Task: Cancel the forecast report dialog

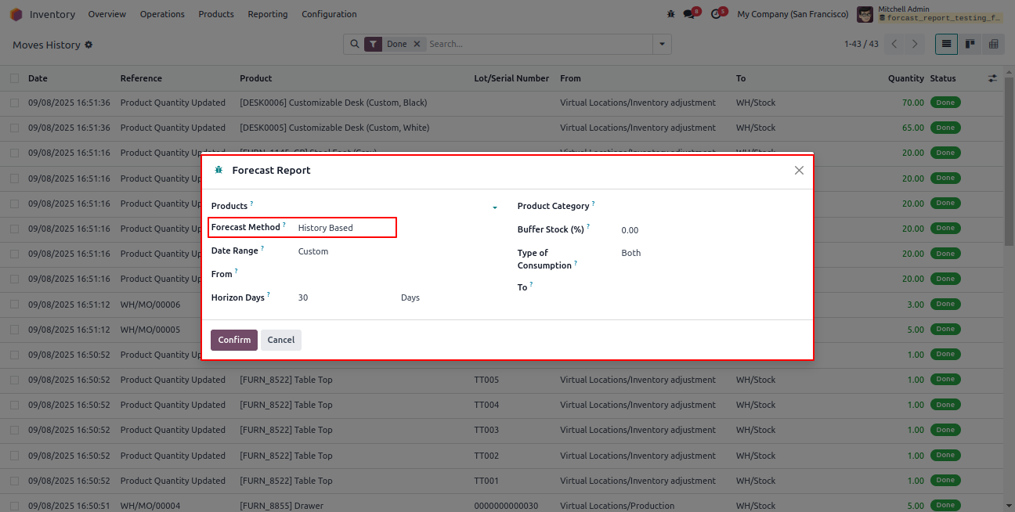Action: tap(281, 340)
